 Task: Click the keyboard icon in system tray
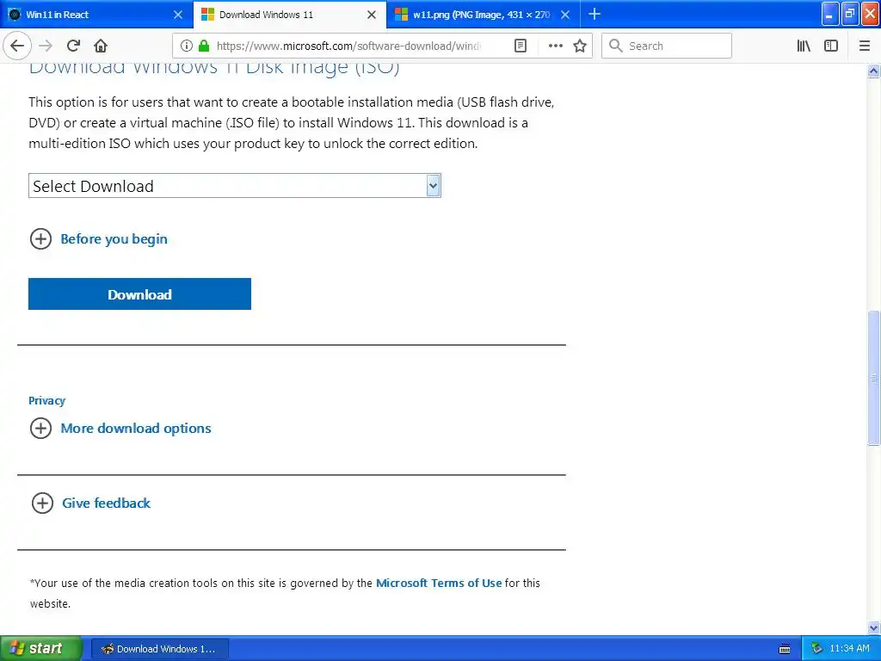785,649
